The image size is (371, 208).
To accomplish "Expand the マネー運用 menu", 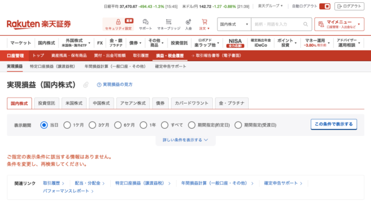I will click(317, 43).
